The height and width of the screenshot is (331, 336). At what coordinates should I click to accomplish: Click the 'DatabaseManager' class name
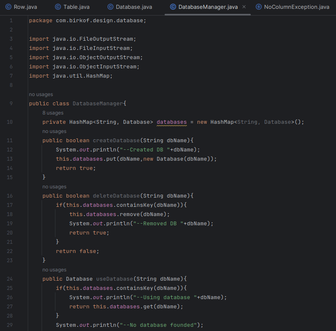pos(98,104)
